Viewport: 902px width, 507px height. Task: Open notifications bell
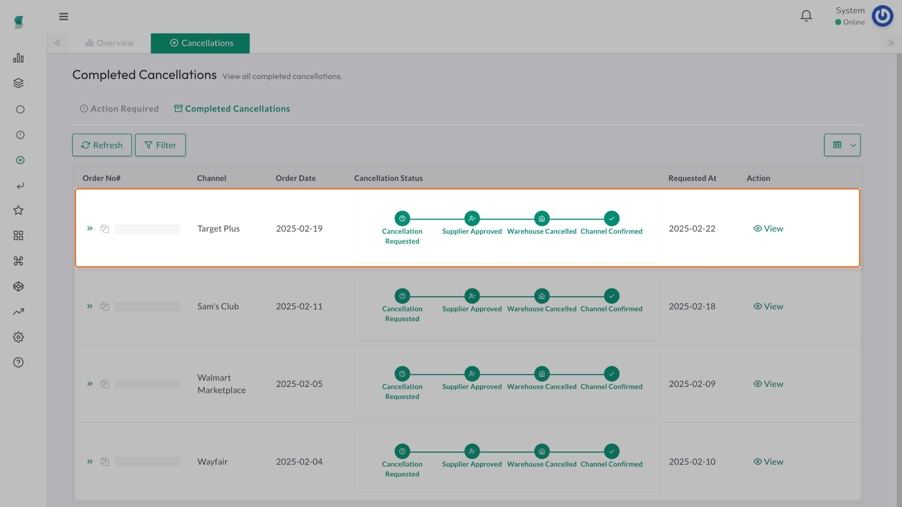tap(806, 16)
